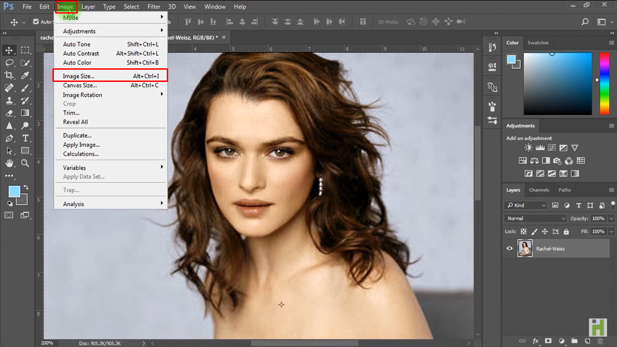Open the Normal blend mode dropdown
Screen dimensions: 617x347
point(535,219)
